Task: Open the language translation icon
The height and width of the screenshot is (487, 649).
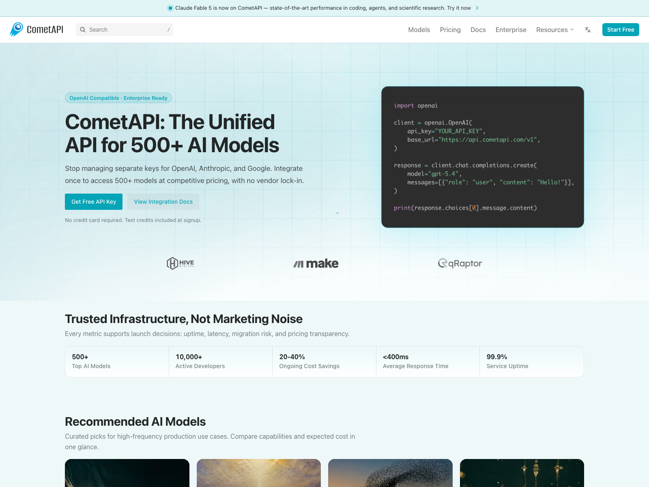Action: (x=588, y=30)
